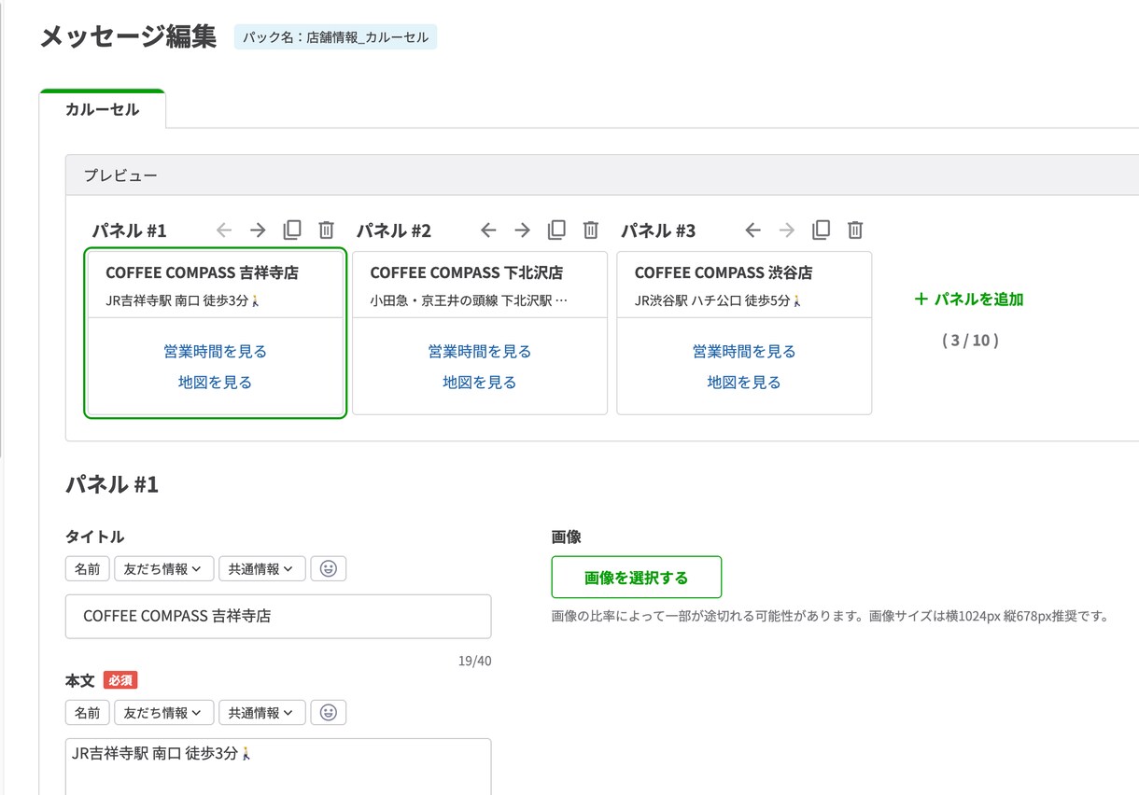This screenshot has width=1139, height=795.
Task: Click the パック名：店舗情報_カルーセル badge
Action: pos(335,37)
